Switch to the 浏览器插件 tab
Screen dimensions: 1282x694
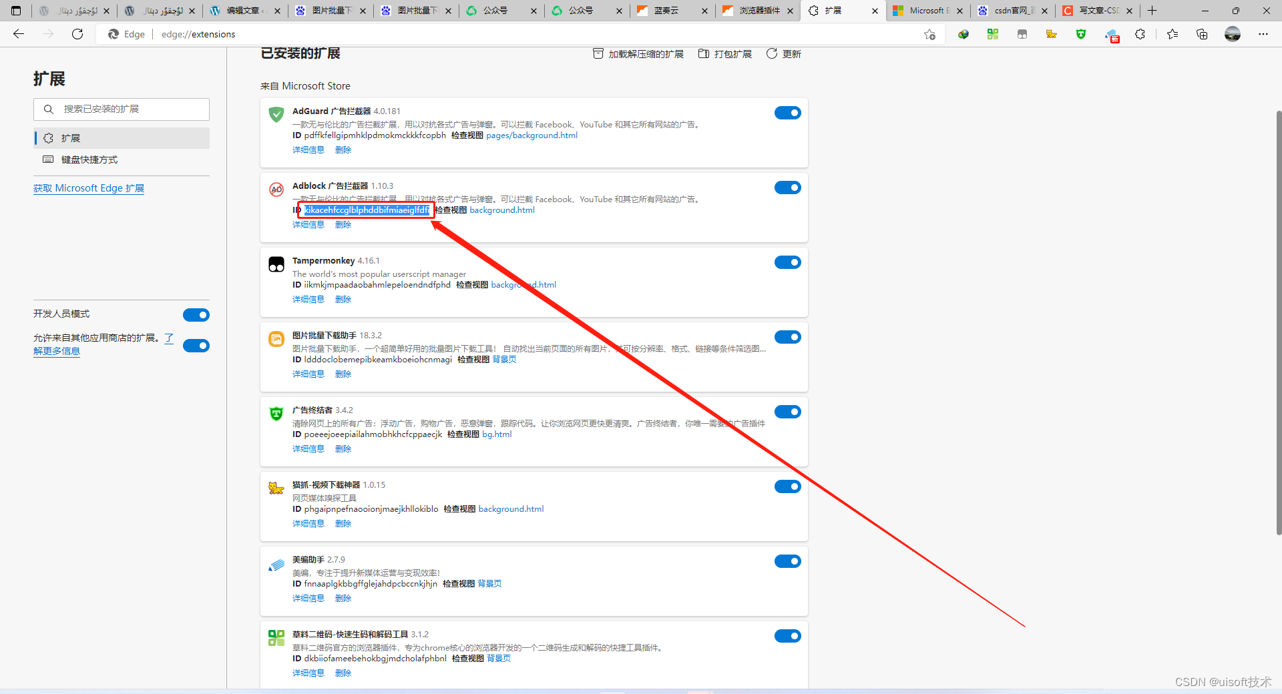click(757, 11)
